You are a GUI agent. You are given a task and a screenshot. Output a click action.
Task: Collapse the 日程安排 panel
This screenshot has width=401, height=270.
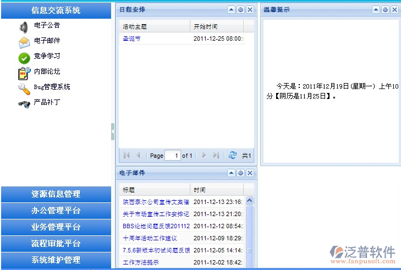[231, 10]
